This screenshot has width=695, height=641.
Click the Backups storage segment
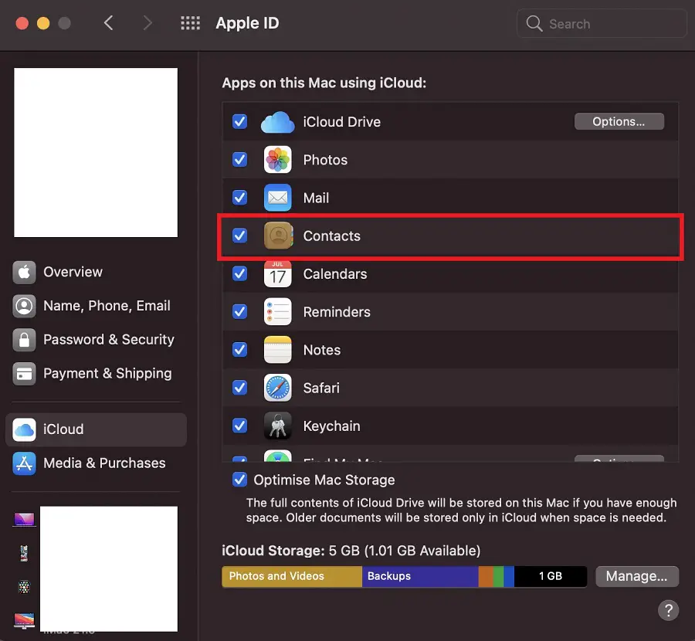pyautogui.click(x=420, y=576)
